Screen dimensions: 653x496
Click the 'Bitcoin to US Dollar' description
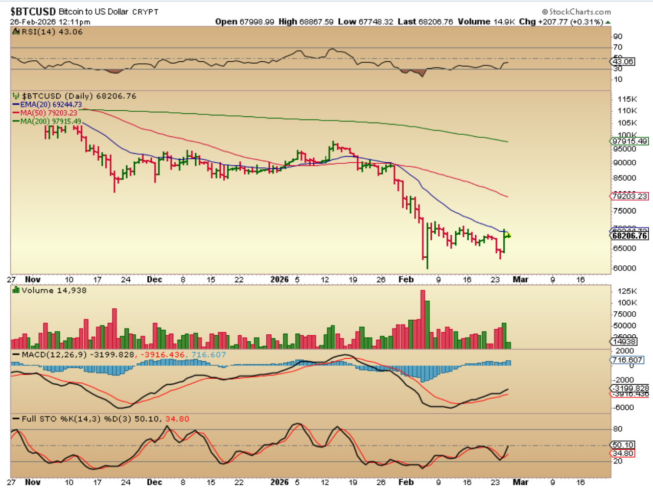tap(94, 11)
